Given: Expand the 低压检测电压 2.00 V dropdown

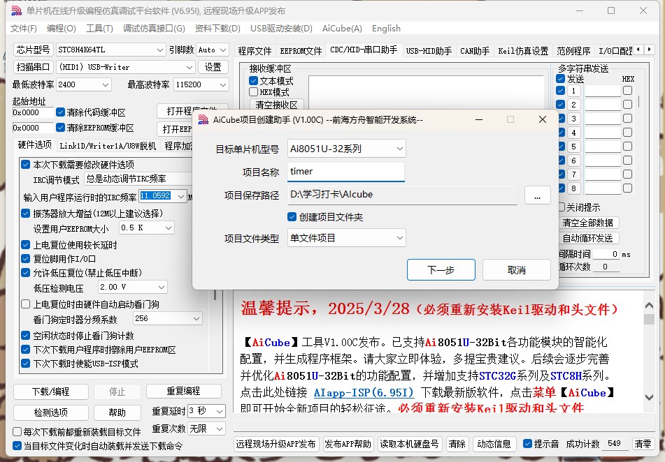Looking at the screenshot, I should [x=161, y=287].
